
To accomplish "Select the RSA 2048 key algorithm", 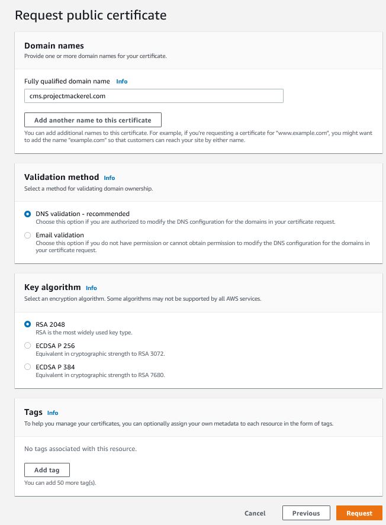I will pos(28,324).
